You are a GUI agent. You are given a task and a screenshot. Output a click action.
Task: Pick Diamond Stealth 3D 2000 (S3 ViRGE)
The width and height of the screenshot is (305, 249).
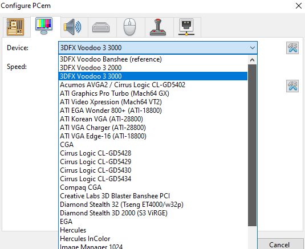pyautogui.click(x=153, y=213)
